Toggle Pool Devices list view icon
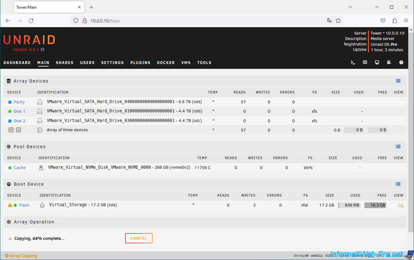 click(398, 147)
